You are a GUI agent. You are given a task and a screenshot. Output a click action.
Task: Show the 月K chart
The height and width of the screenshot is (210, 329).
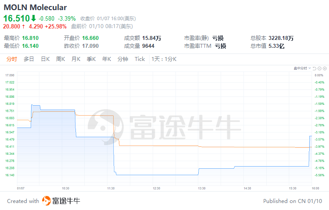point(76,59)
